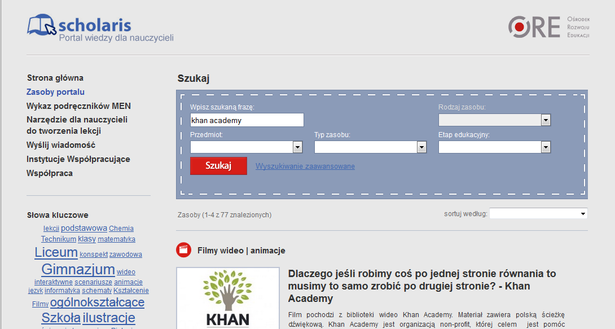Click the scenariusze keyword
Viewport: 615px width, 329px height.
pos(93,282)
